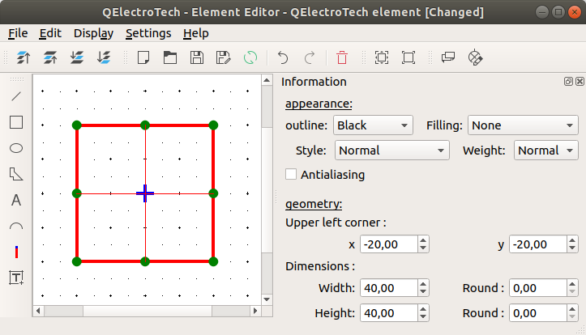Click the bottom-right green handle of rectangle
This screenshot has width=586, height=335.
click(x=213, y=261)
